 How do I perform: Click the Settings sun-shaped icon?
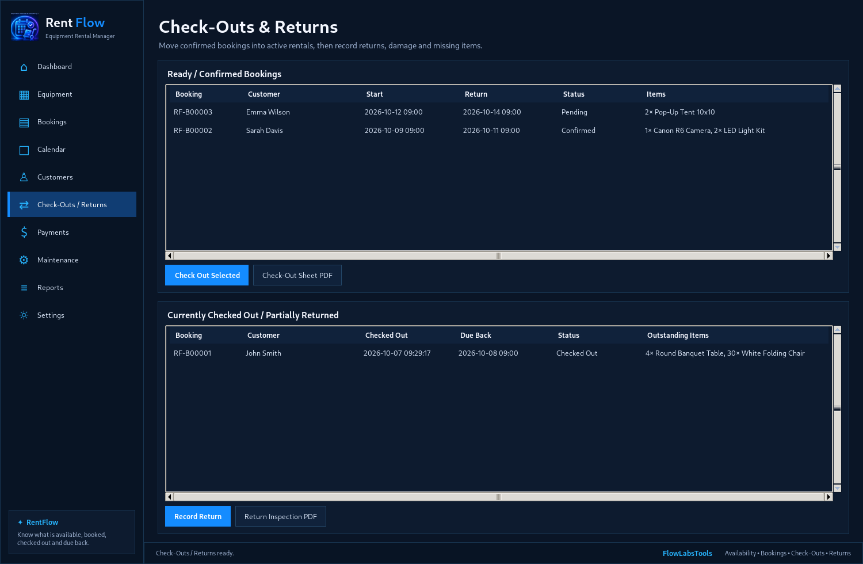point(24,315)
